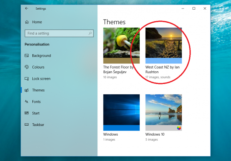Click the Colours palette icon
This screenshot has width=231, height=161.
pyautogui.click(x=27, y=67)
